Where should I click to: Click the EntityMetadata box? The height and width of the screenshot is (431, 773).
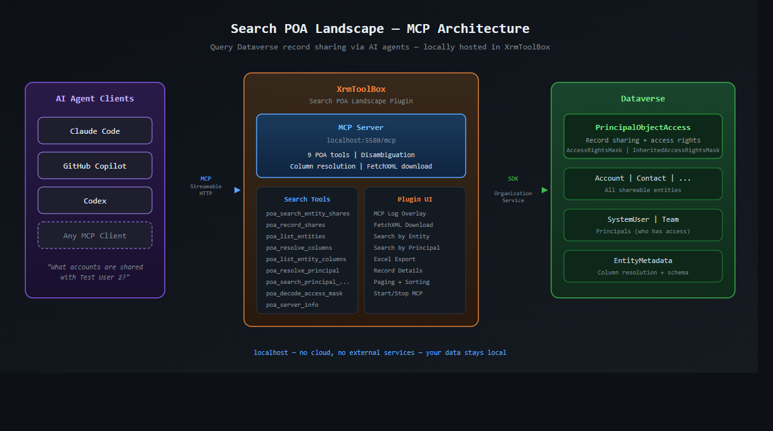tap(642, 266)
